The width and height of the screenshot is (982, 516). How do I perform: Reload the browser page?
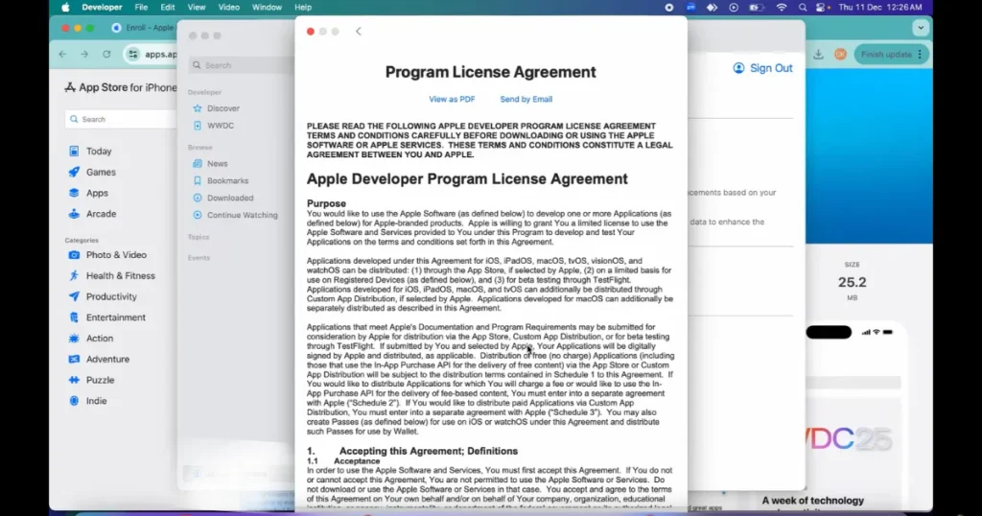(x=106, y=55)
